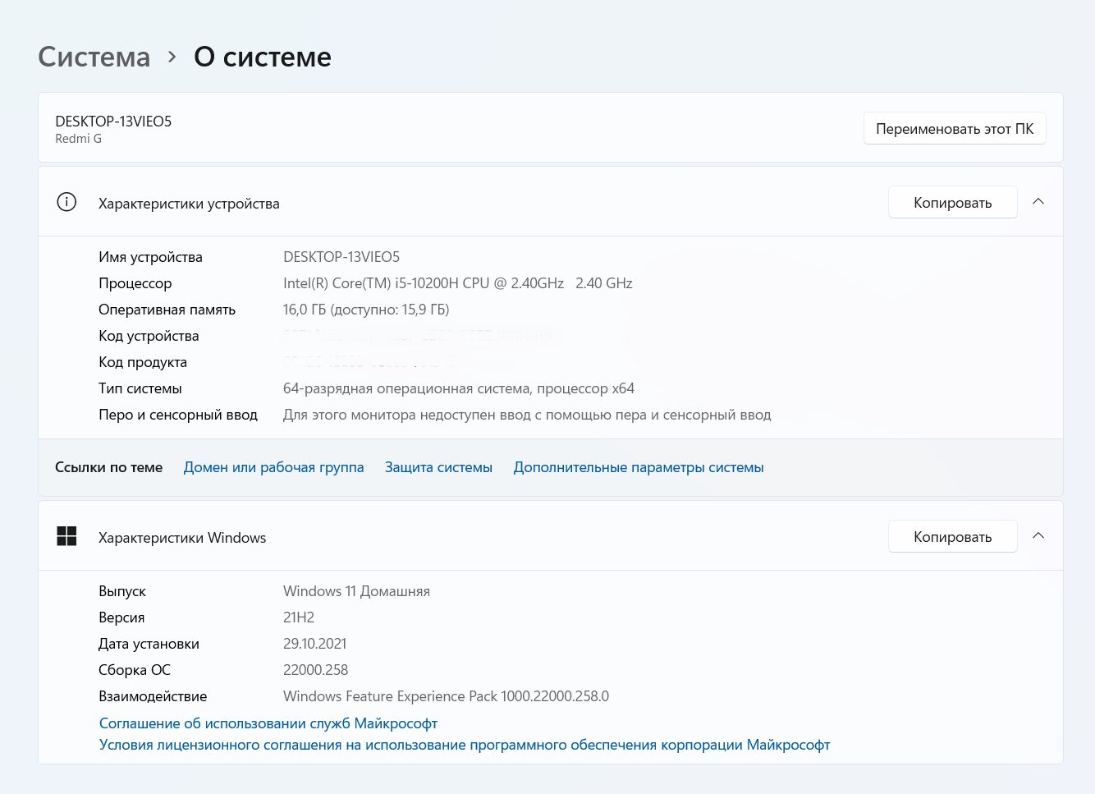
Task: Click the Процессор label
Action: tap(135, 283)
